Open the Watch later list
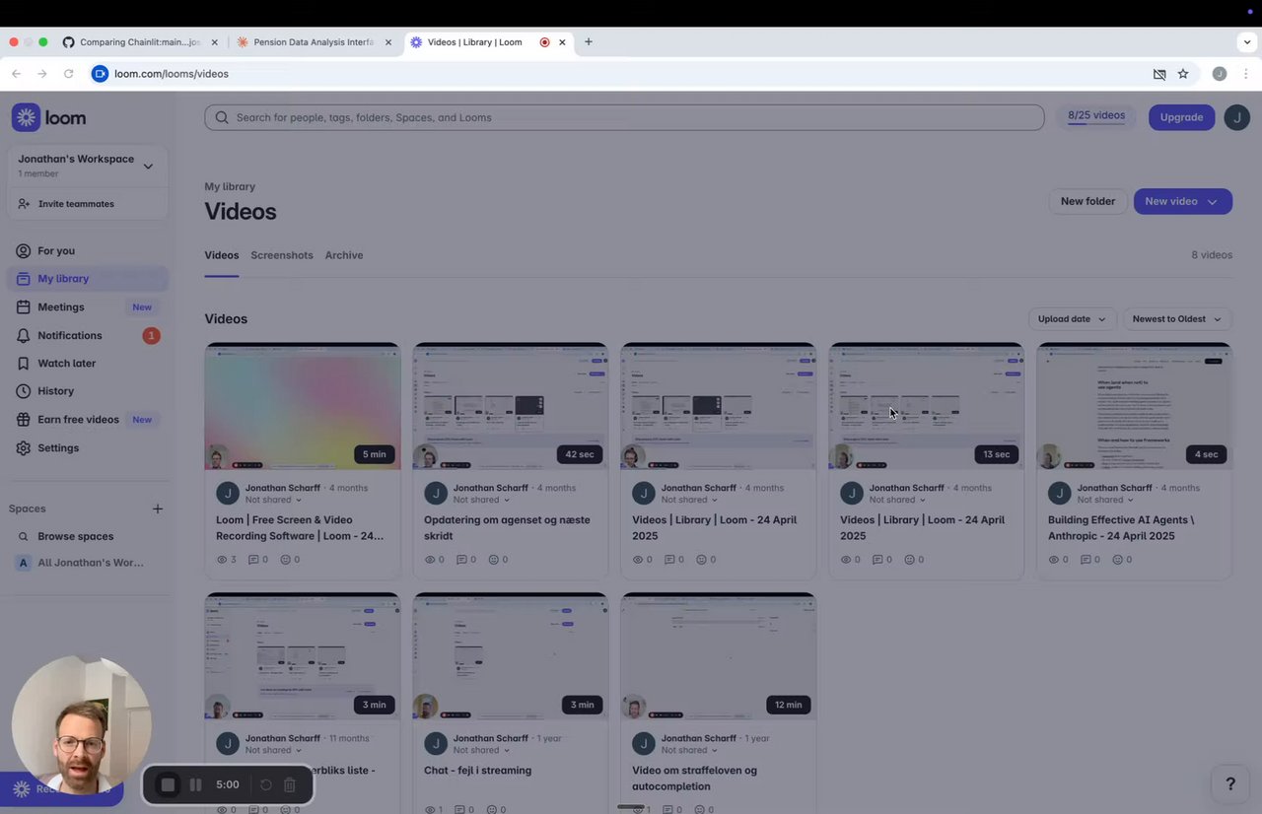The image size is (1262, 814). [x=89, y=364]
